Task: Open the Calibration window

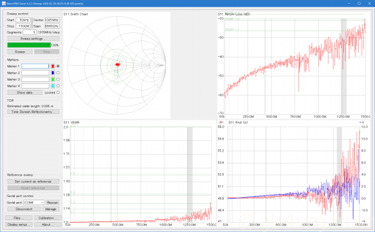Action: (48, 218)
